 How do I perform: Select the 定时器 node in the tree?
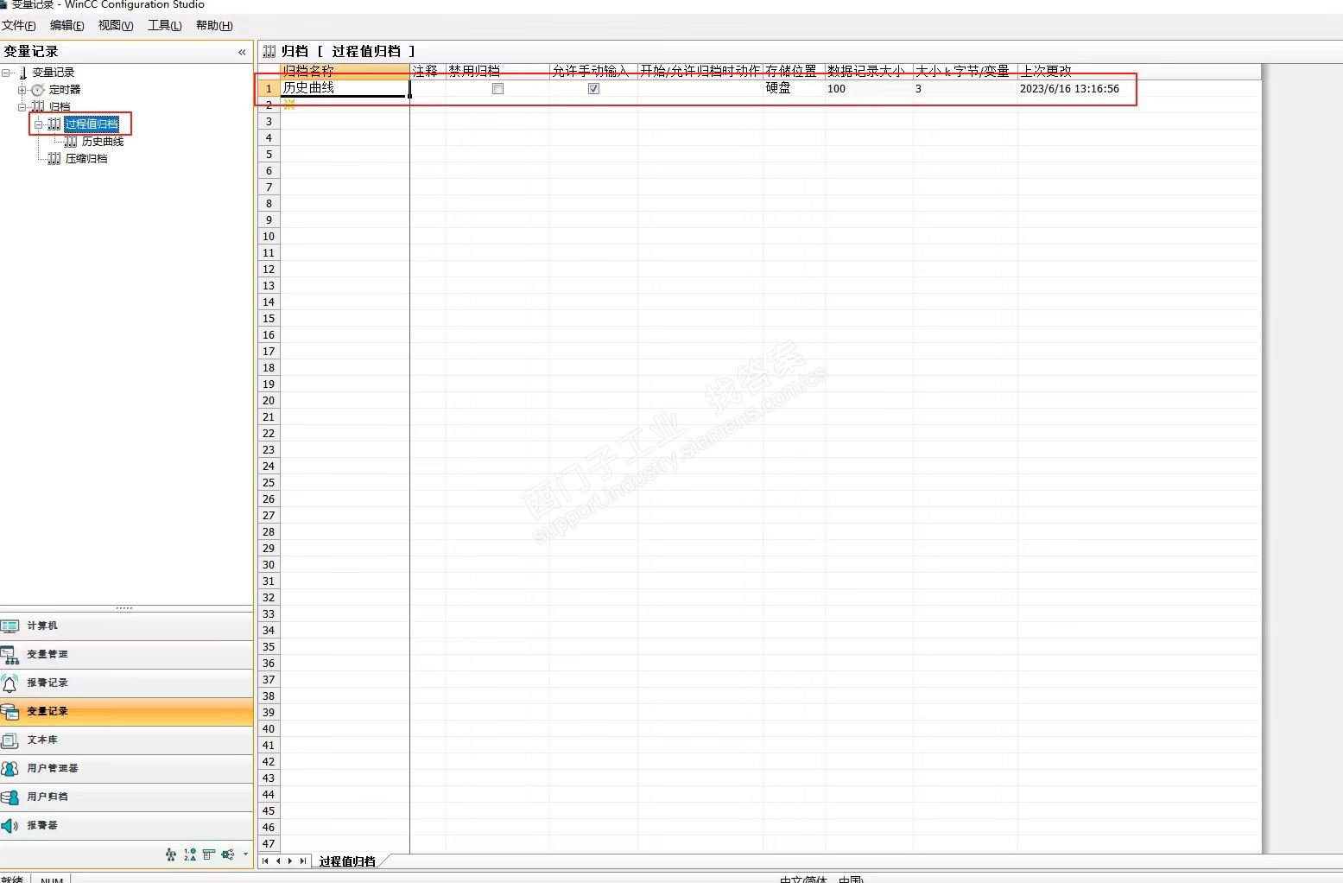(x=65, y=90)
